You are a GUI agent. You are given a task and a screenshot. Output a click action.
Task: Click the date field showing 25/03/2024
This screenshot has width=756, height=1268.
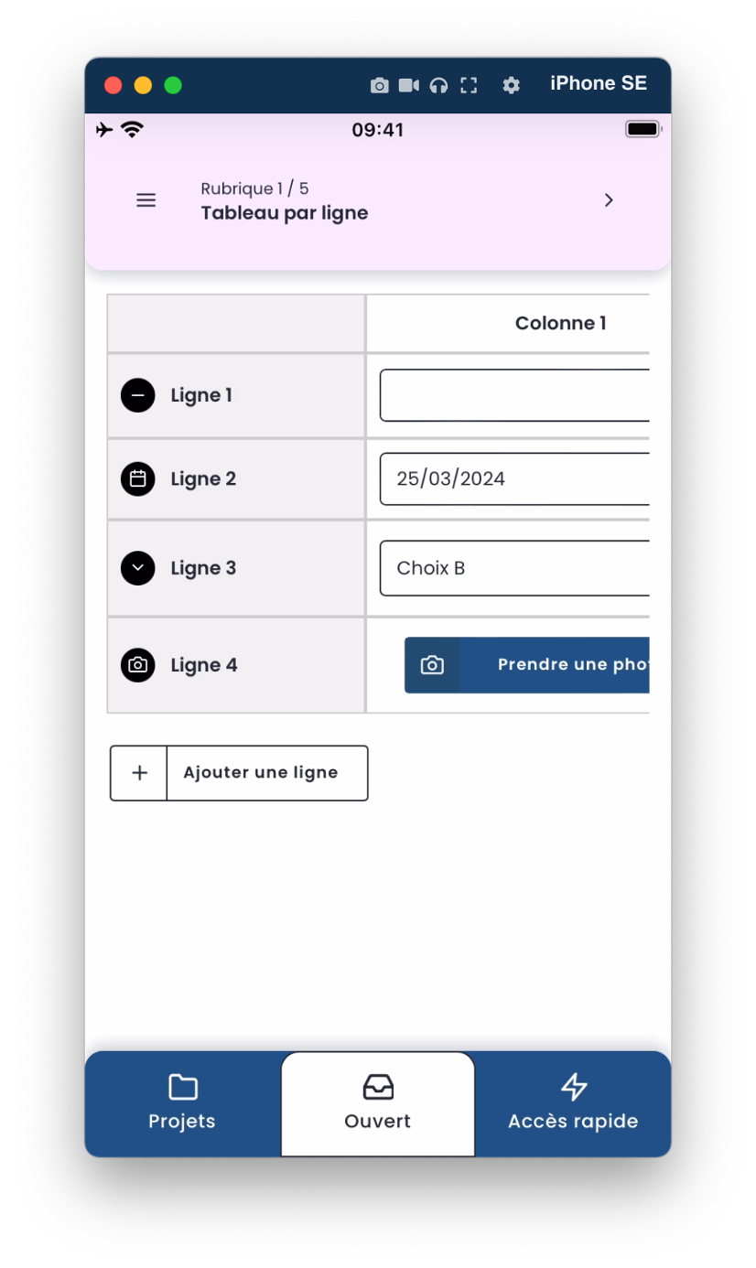click(x=514, y=478)
